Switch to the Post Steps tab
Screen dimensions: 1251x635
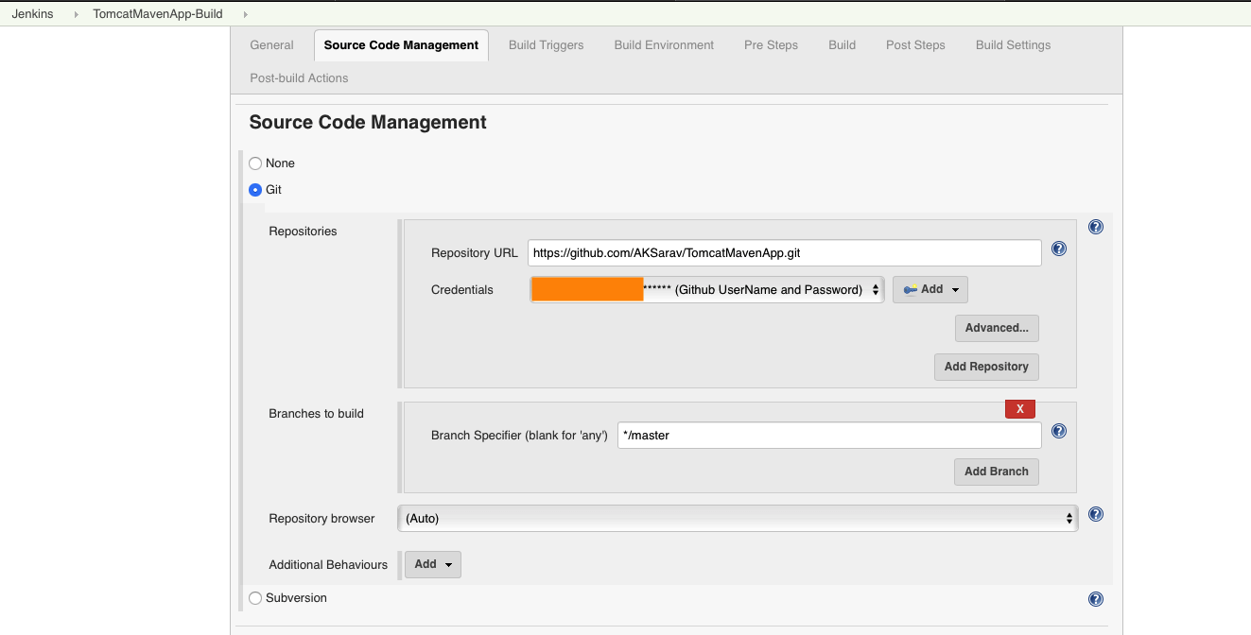point(915,45)
